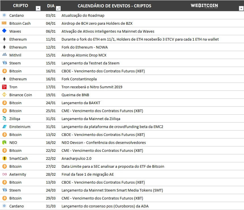The height and width of the screenshot is (210, 244).
Task: Click the Mithril mountain icon
Action: 5,54
